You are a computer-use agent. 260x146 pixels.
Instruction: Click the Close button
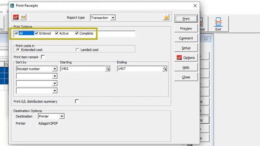(x=186, y=77)
